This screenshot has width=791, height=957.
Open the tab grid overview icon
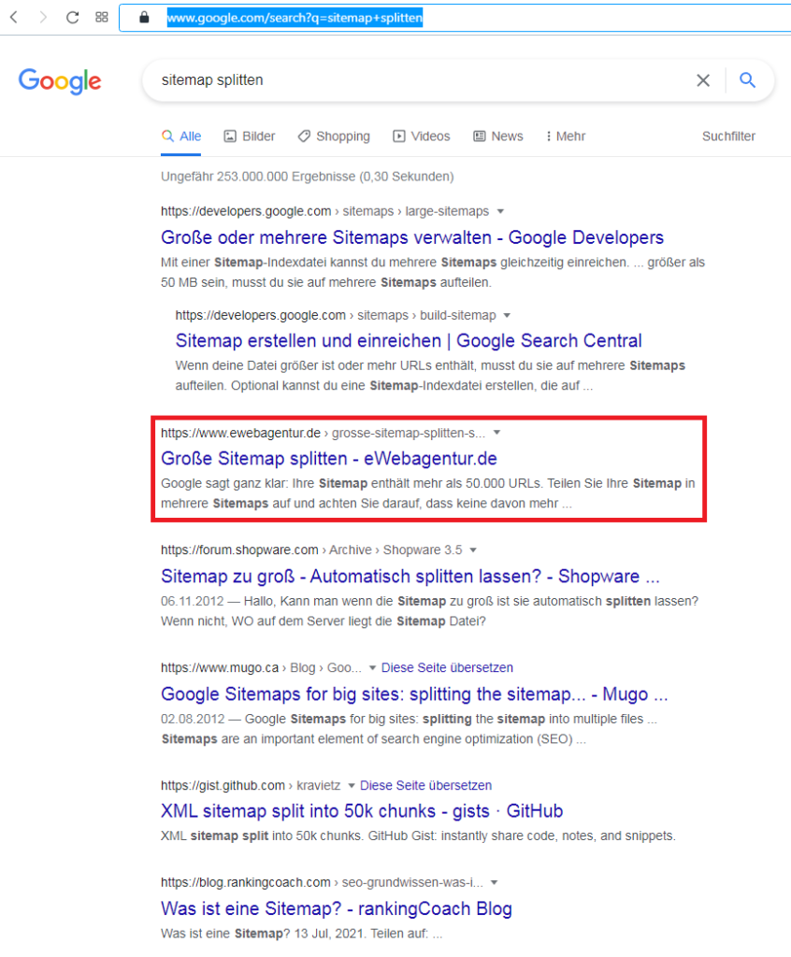coord(101,17)
